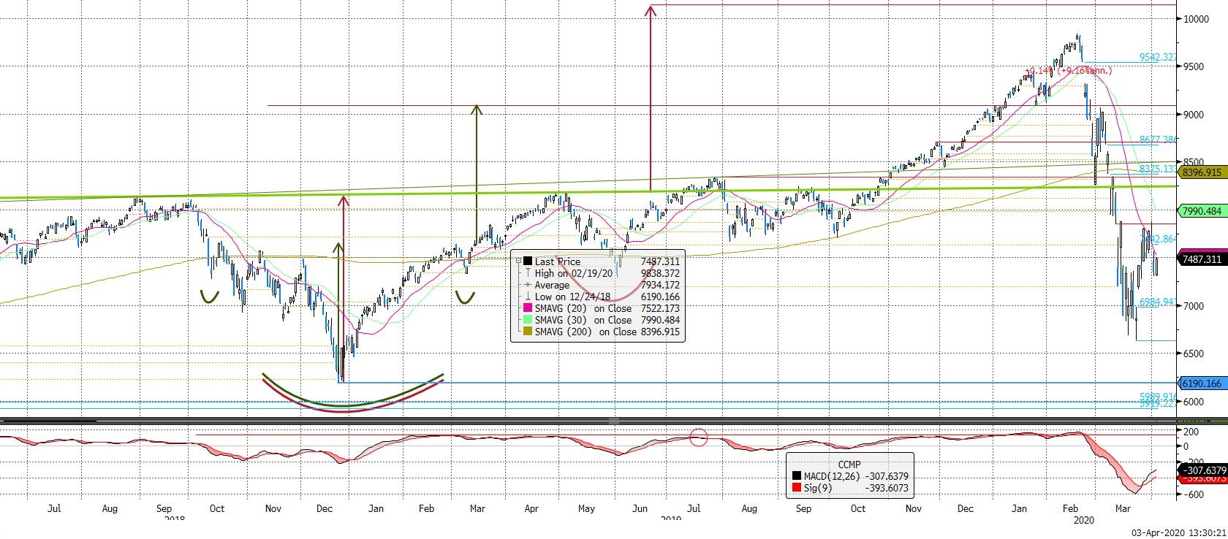Screen dimensions: 1228x539
Task: Click the Average marker icon in legend
Action: click(x=528, y=285)
